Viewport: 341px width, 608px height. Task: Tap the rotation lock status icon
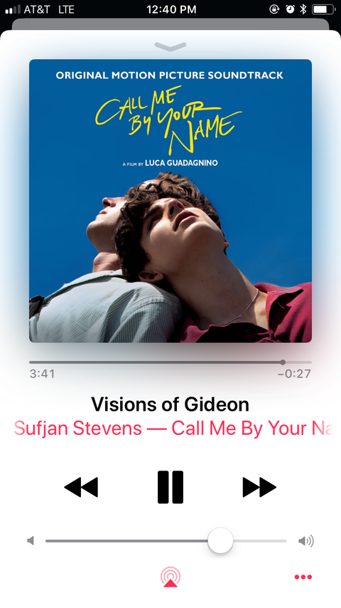pyautogui.click(x=274, y=9)
